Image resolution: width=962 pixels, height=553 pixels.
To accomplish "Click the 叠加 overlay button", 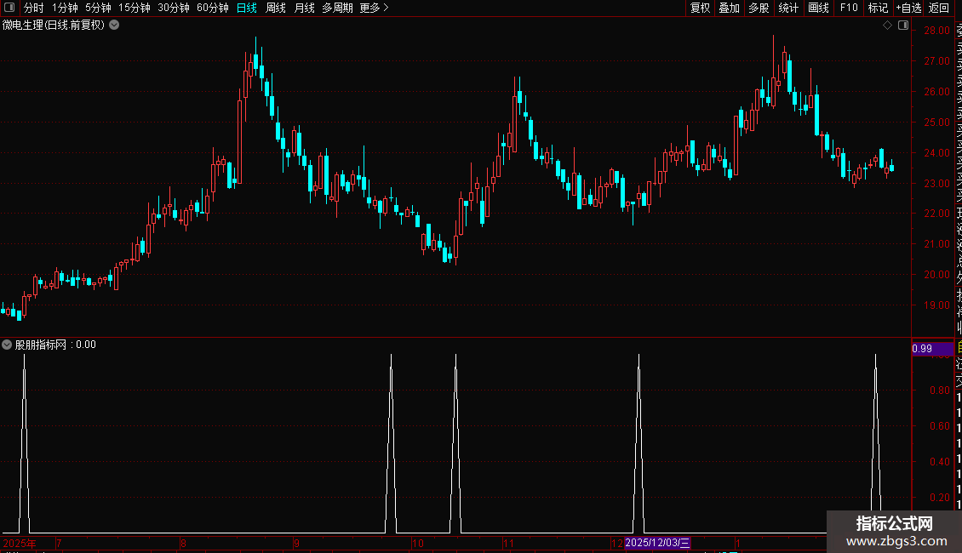I will (x=729, y=8).
